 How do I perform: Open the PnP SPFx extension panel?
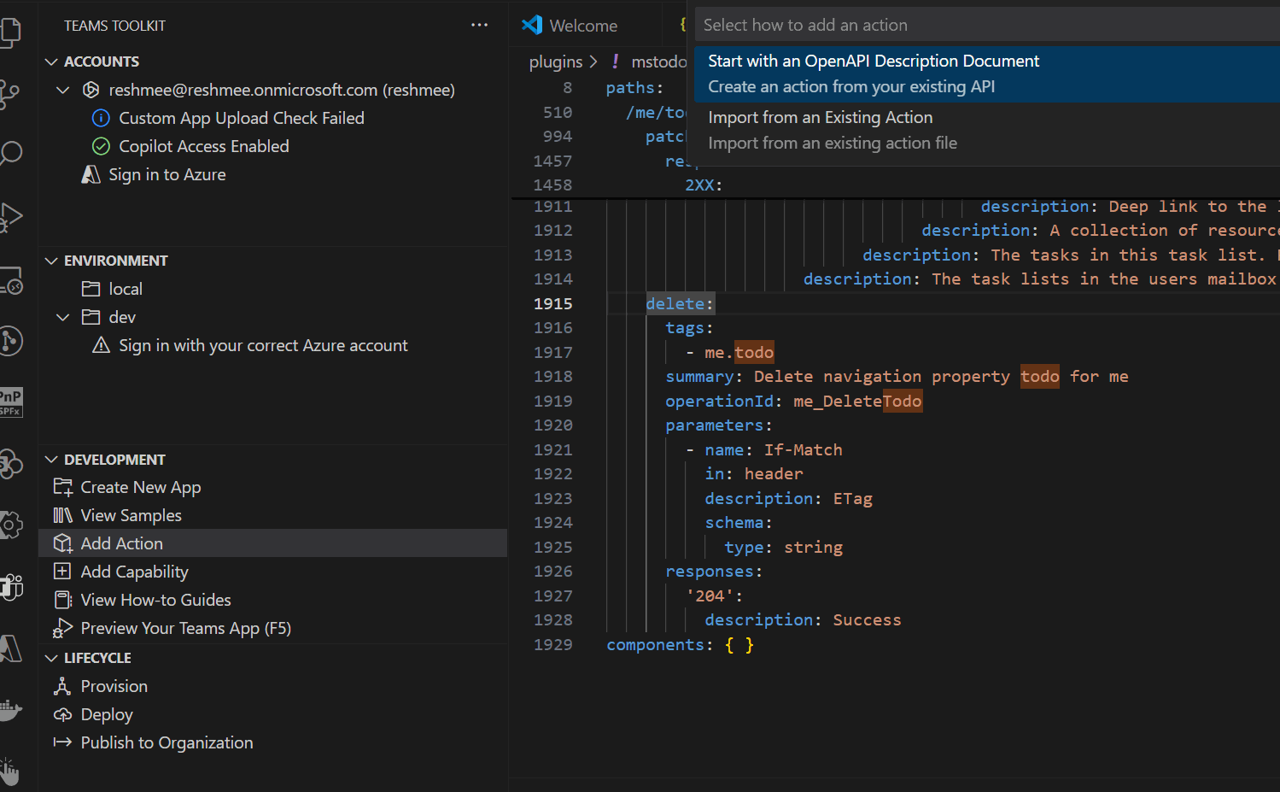click(x=12, y=402)
